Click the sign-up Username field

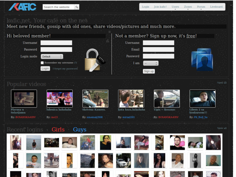158,43
